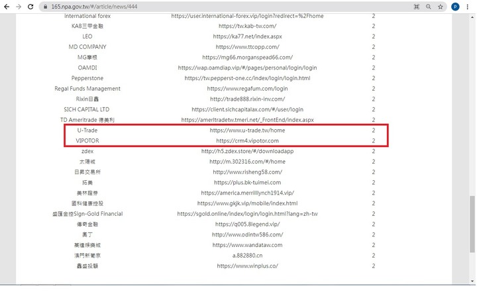Image resolution: width=477 pixels, height=298 pixels.
Task: Click the tw.pepperst-one.cc URL
Action: 247,78
